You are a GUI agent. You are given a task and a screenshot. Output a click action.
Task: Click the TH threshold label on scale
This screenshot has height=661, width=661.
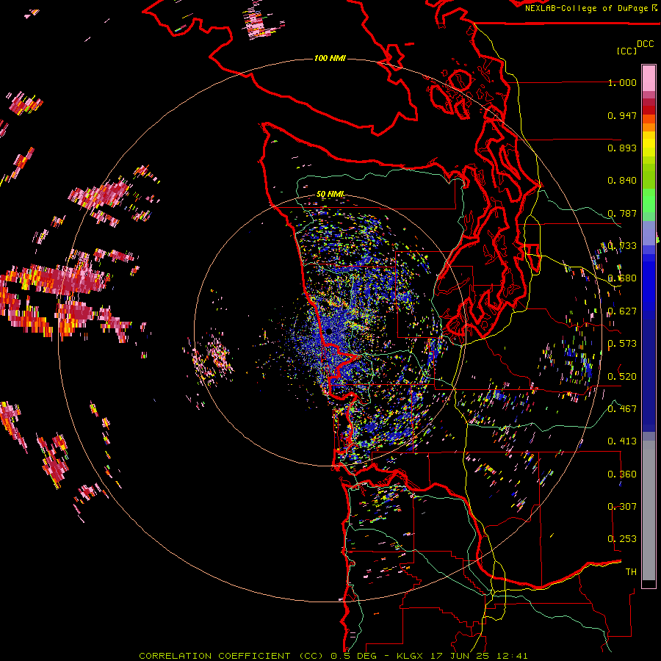click(x=631, y=572)
